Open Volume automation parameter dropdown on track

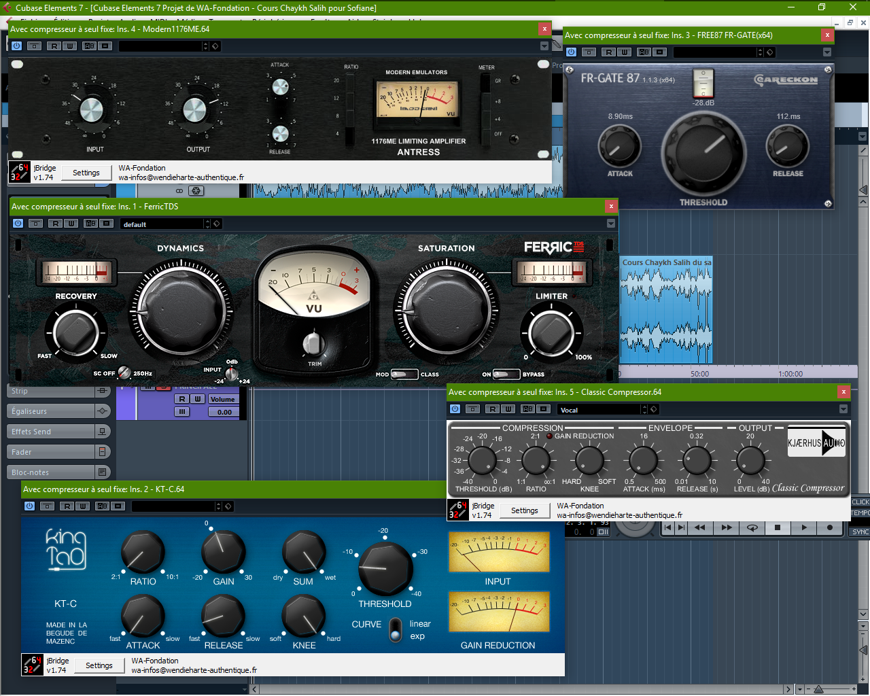click(223, 399)
